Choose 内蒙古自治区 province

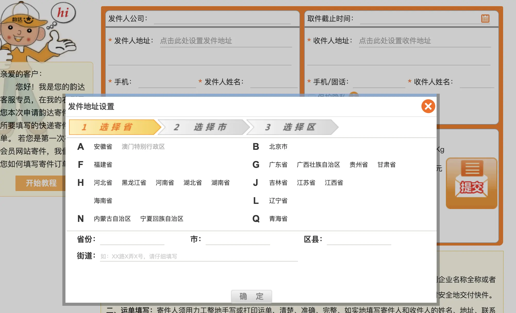click(112, 219)
